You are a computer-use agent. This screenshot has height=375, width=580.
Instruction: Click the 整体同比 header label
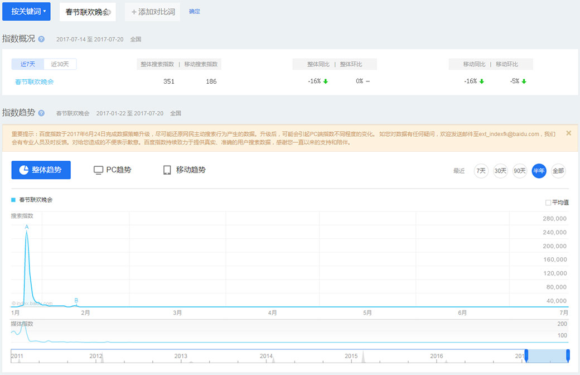318,64
